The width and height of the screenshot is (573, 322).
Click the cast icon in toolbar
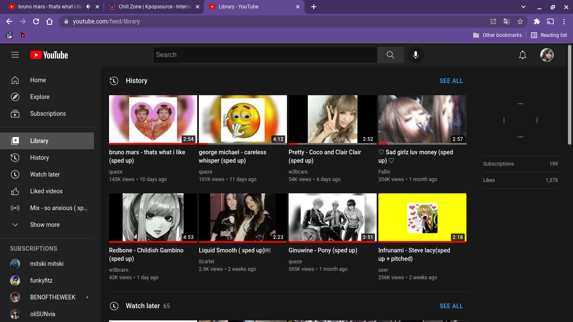(550, 21)
